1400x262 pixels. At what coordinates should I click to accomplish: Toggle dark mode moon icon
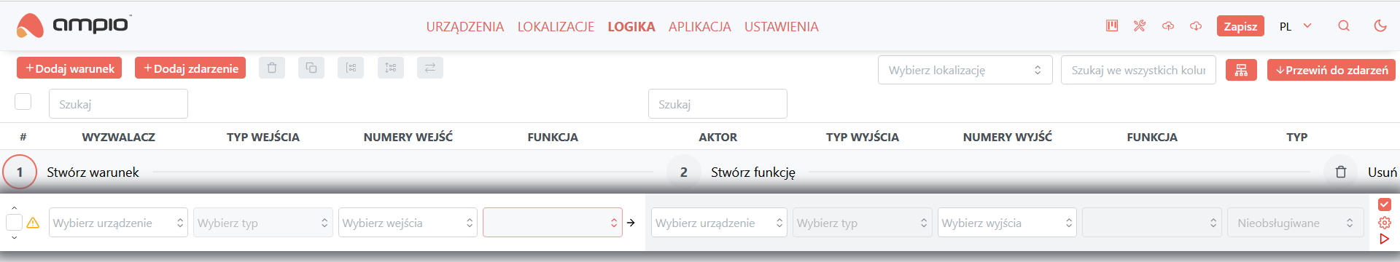[x=1380, y=26]
